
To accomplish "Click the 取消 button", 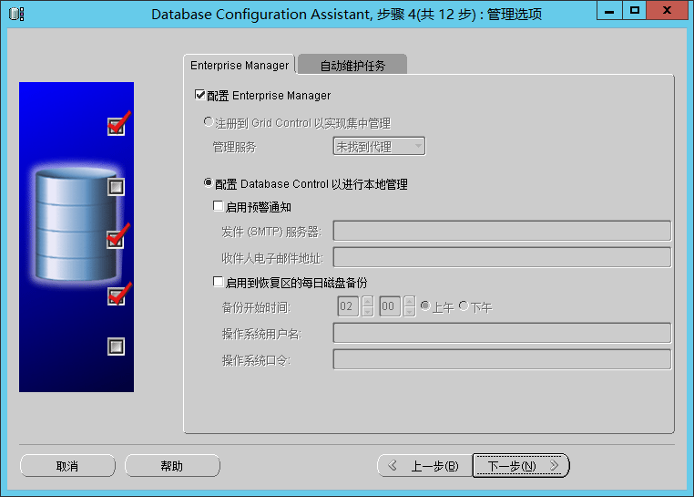I will (x=67, y=465).
